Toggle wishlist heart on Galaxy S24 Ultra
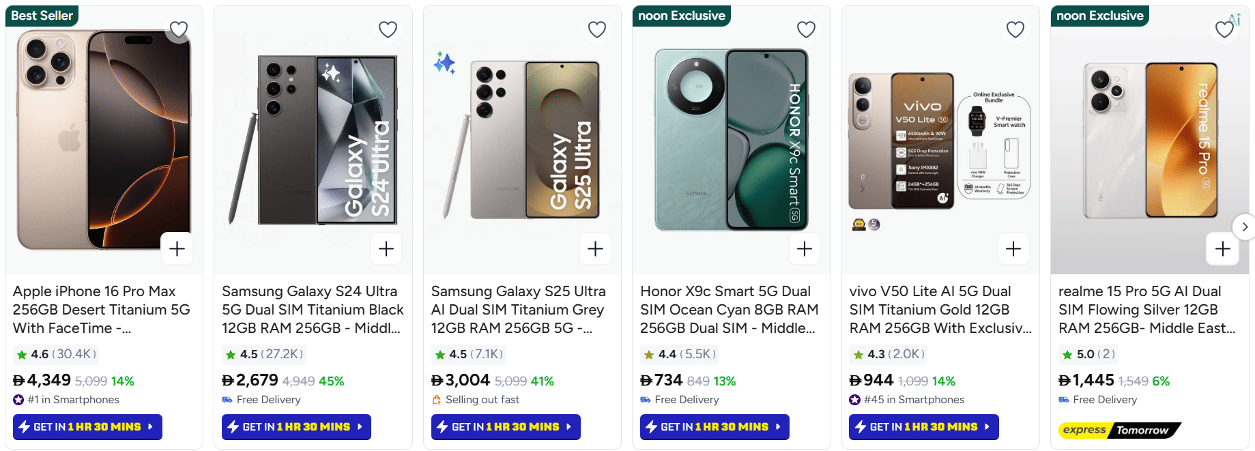The width and height of the screenshot is (1255, 451). click(x=388, y=29)
